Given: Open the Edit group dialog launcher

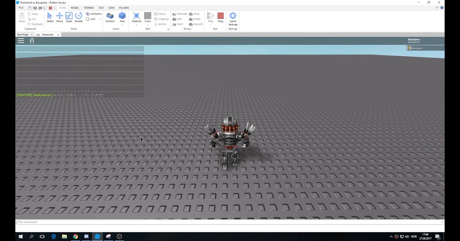Looking at the screenshot, I should click(x=168, y=29).
